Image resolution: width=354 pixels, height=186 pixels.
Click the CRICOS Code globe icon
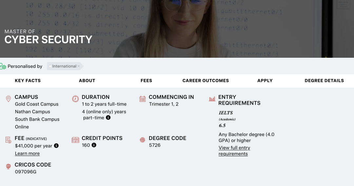[x=9, y=166]
